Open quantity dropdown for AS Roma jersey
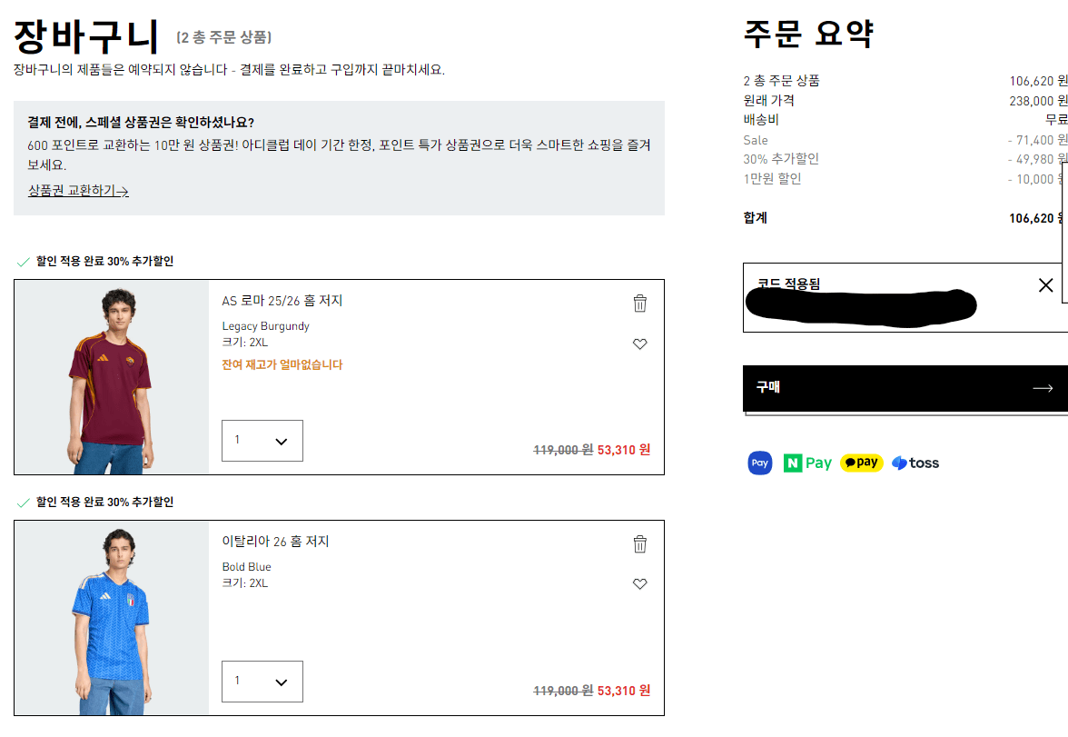1068x737 pixels. coord(262,440)
